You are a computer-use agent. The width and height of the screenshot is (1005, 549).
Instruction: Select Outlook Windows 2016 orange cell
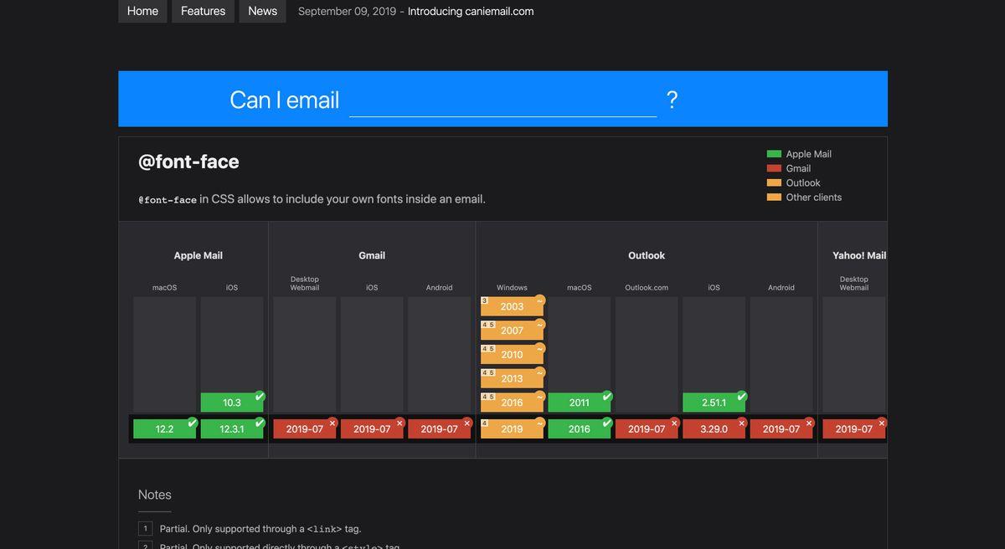[512, 403]
